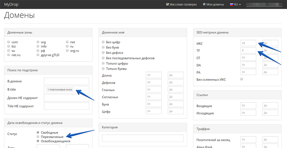Click the В title tag field
The width and height of the screenshot is (287, 148).
67,90
